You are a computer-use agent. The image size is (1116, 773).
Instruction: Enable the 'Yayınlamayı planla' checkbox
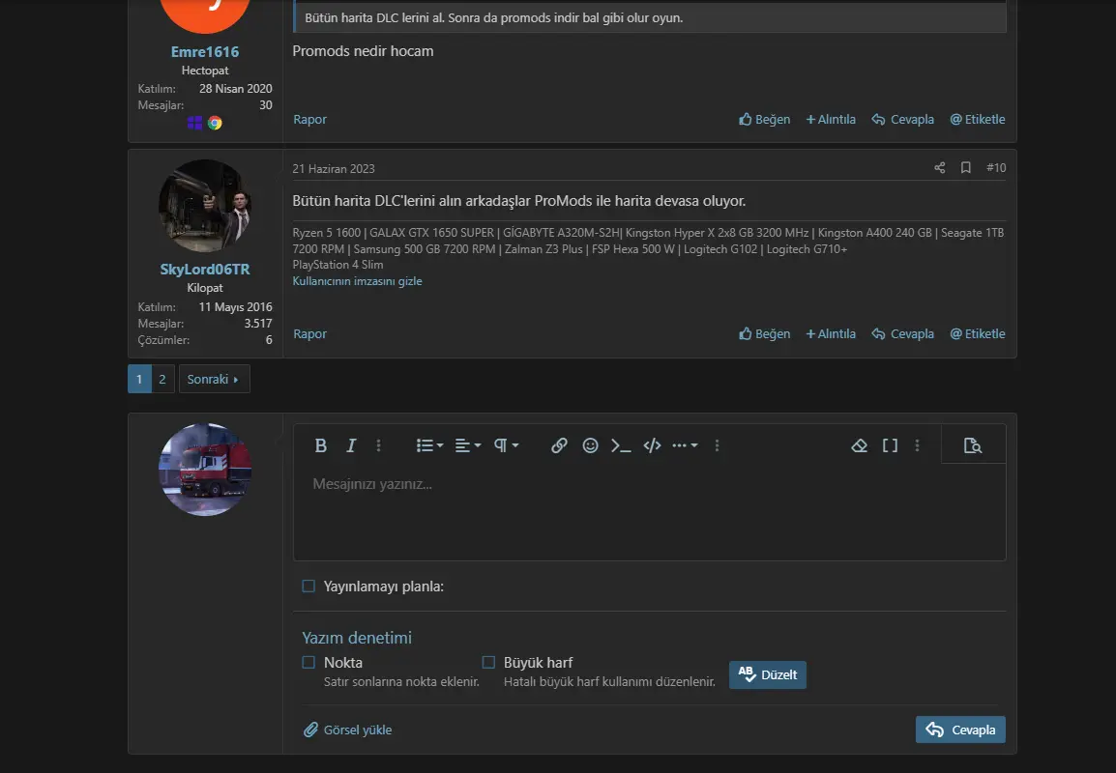tap(308, 586)
